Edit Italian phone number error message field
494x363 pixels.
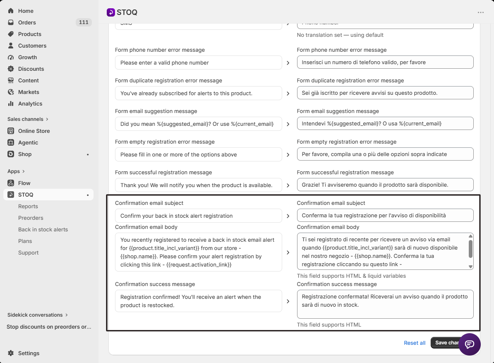pos(385,62)
